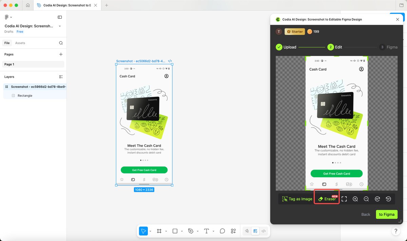Click the Back button
This screenshot has height=241, width=407.
366,215
